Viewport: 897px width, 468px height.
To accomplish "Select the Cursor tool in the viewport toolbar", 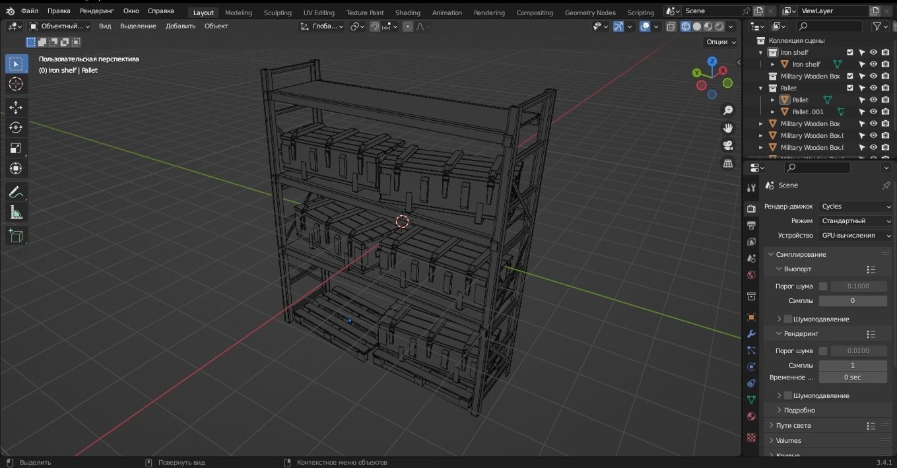I will point(16,84).
